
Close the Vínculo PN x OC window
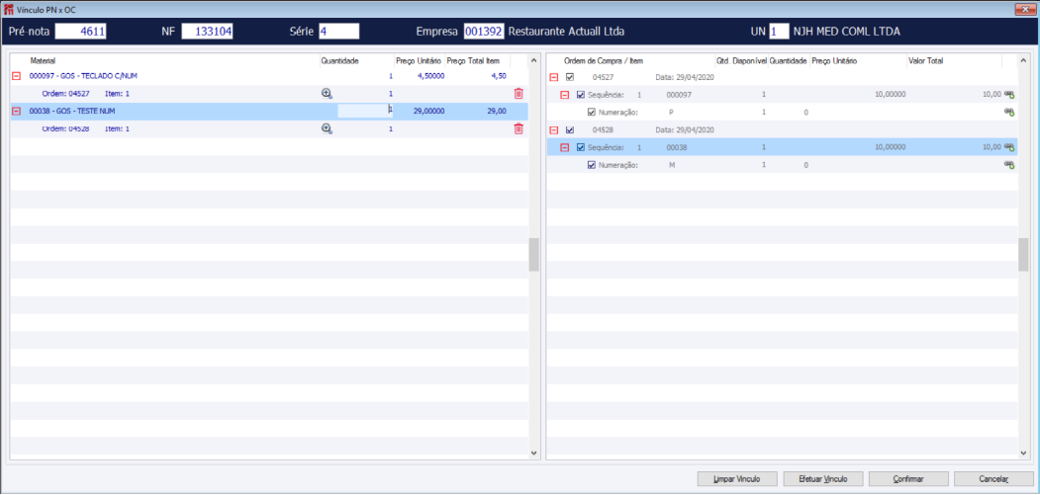(1025, 9)
